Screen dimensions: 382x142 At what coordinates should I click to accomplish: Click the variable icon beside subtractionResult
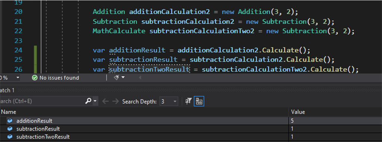click(10, 129)
